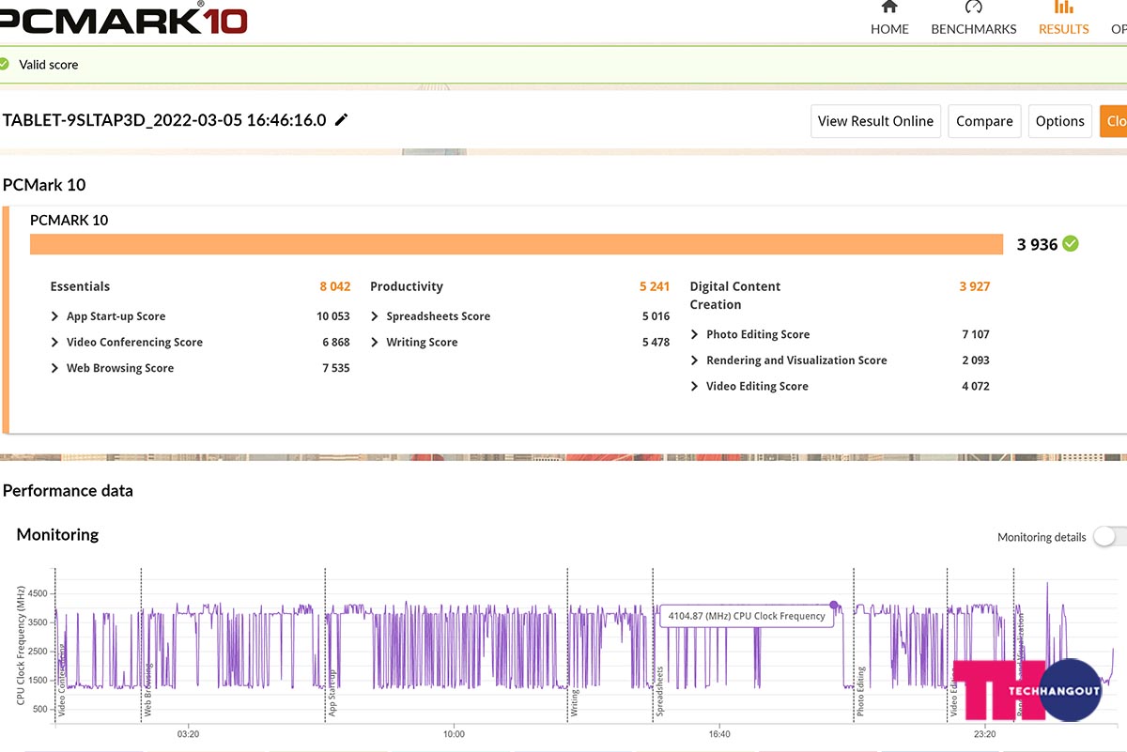The height and width of the screenshot is (752, 1127).
Task: Click the 7 535 Web Browsing value
Action: click(336, 368)
